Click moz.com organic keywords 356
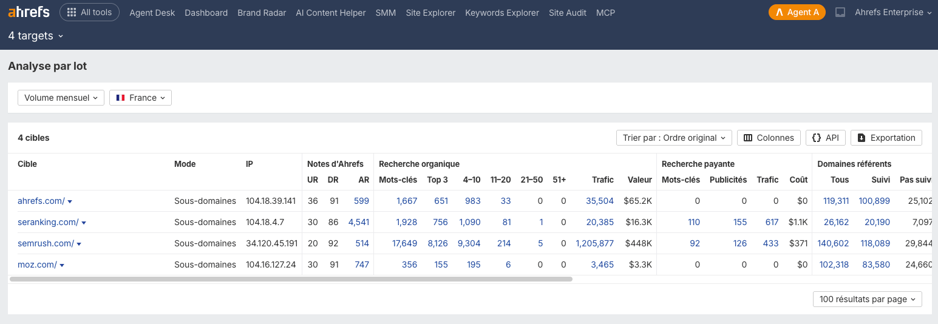 pos(409,265)
